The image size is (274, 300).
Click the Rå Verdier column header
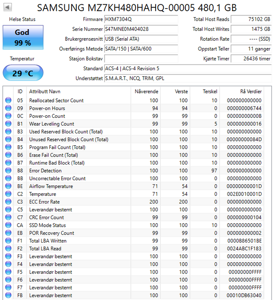[250, 92]
